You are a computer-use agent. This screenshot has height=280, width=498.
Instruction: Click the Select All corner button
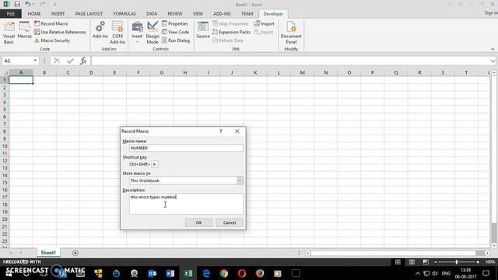(5, 72)
